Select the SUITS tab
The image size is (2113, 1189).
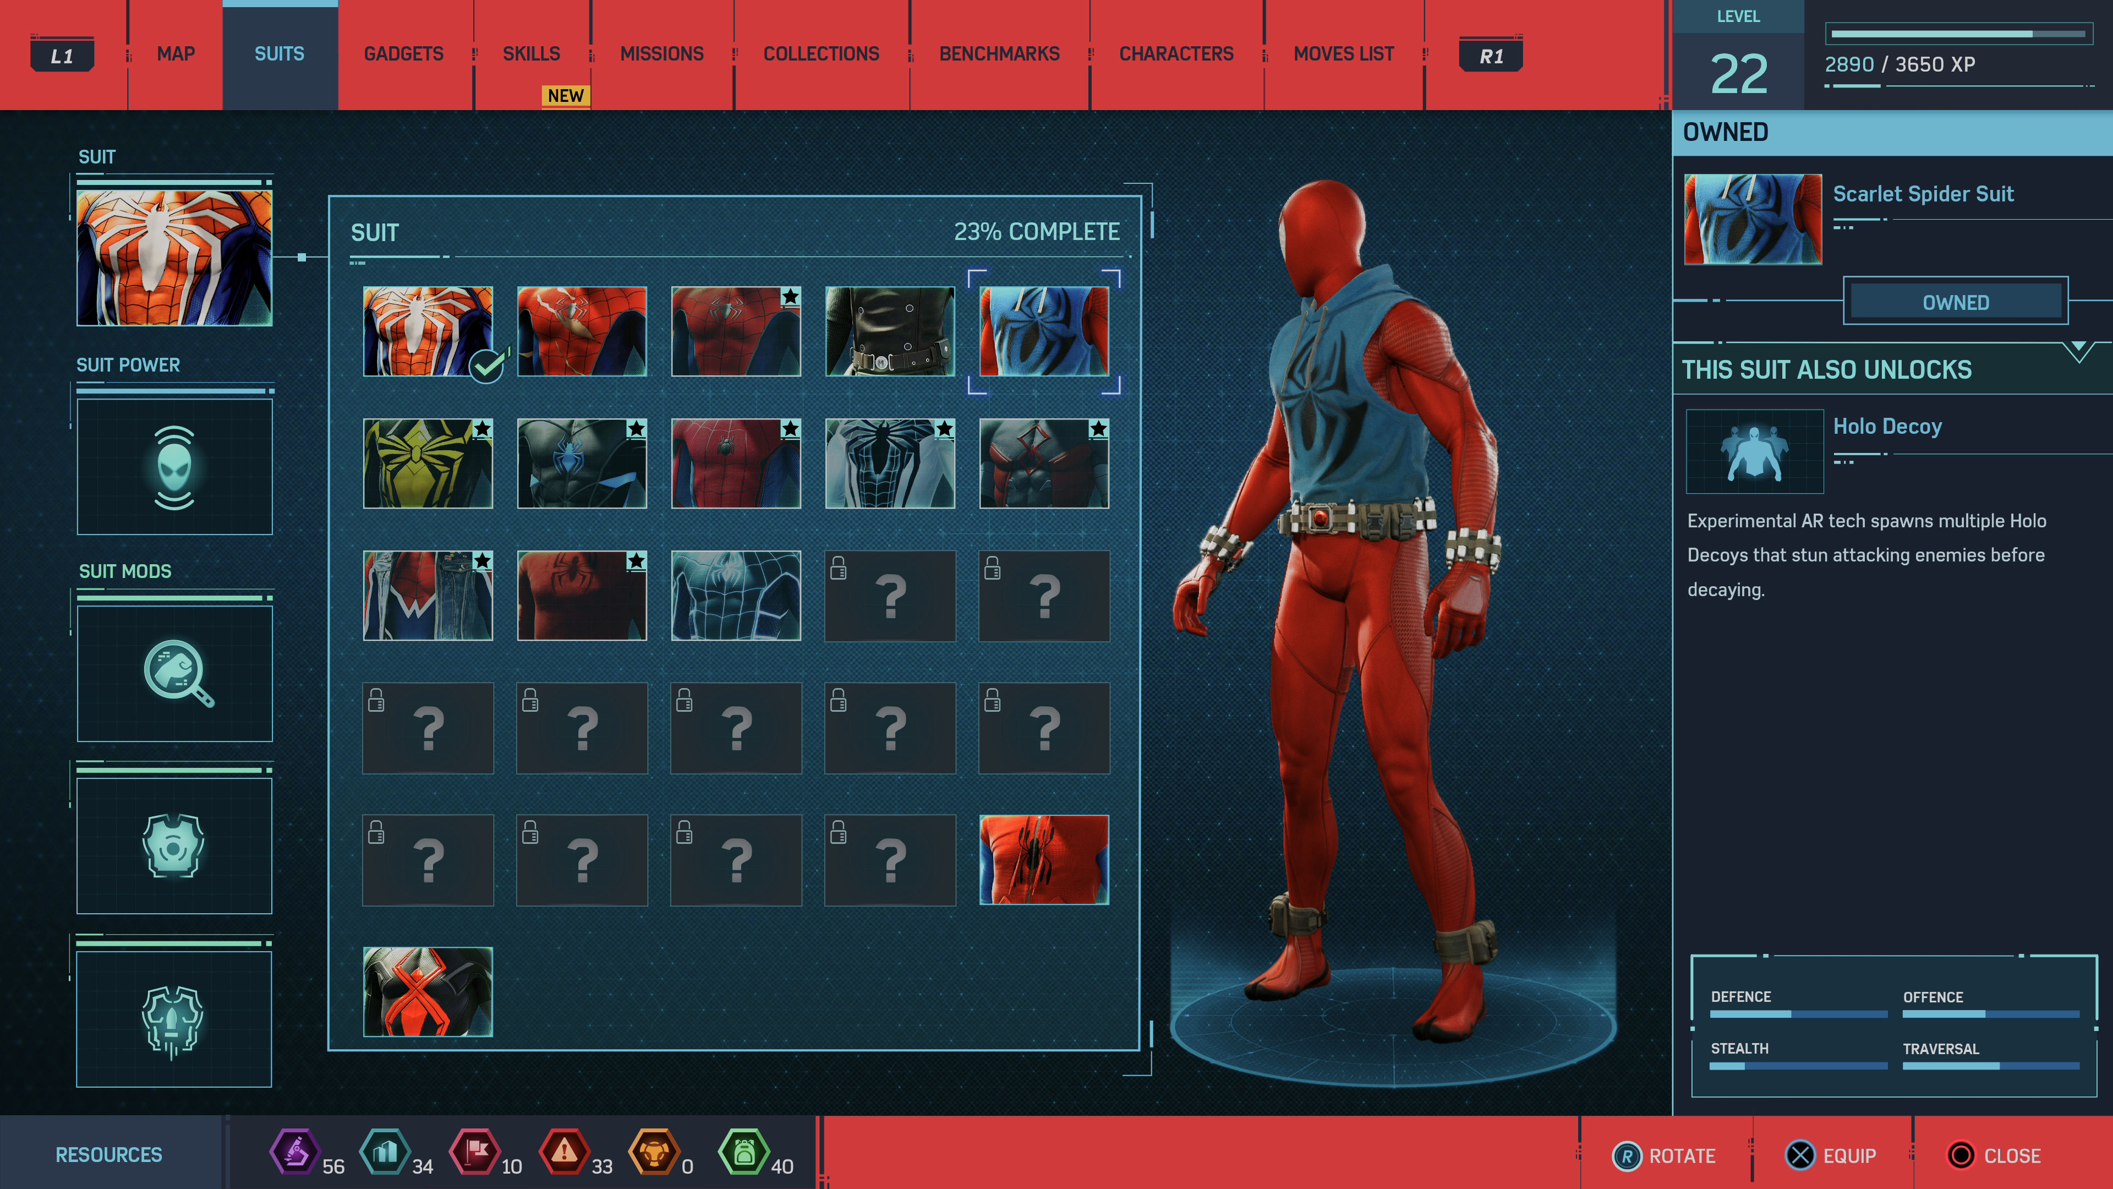(x=280, y=54)
